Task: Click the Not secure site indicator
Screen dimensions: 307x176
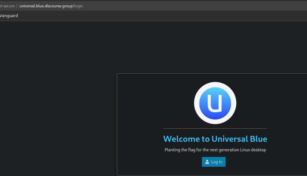Action: [7, 6]
